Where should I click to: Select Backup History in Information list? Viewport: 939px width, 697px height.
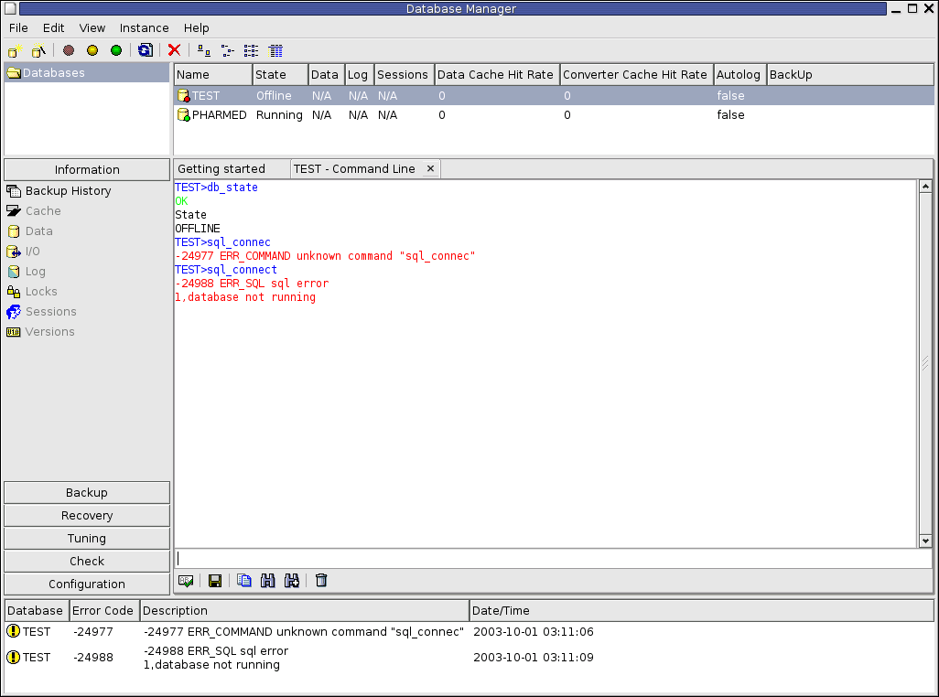point(68,191)
